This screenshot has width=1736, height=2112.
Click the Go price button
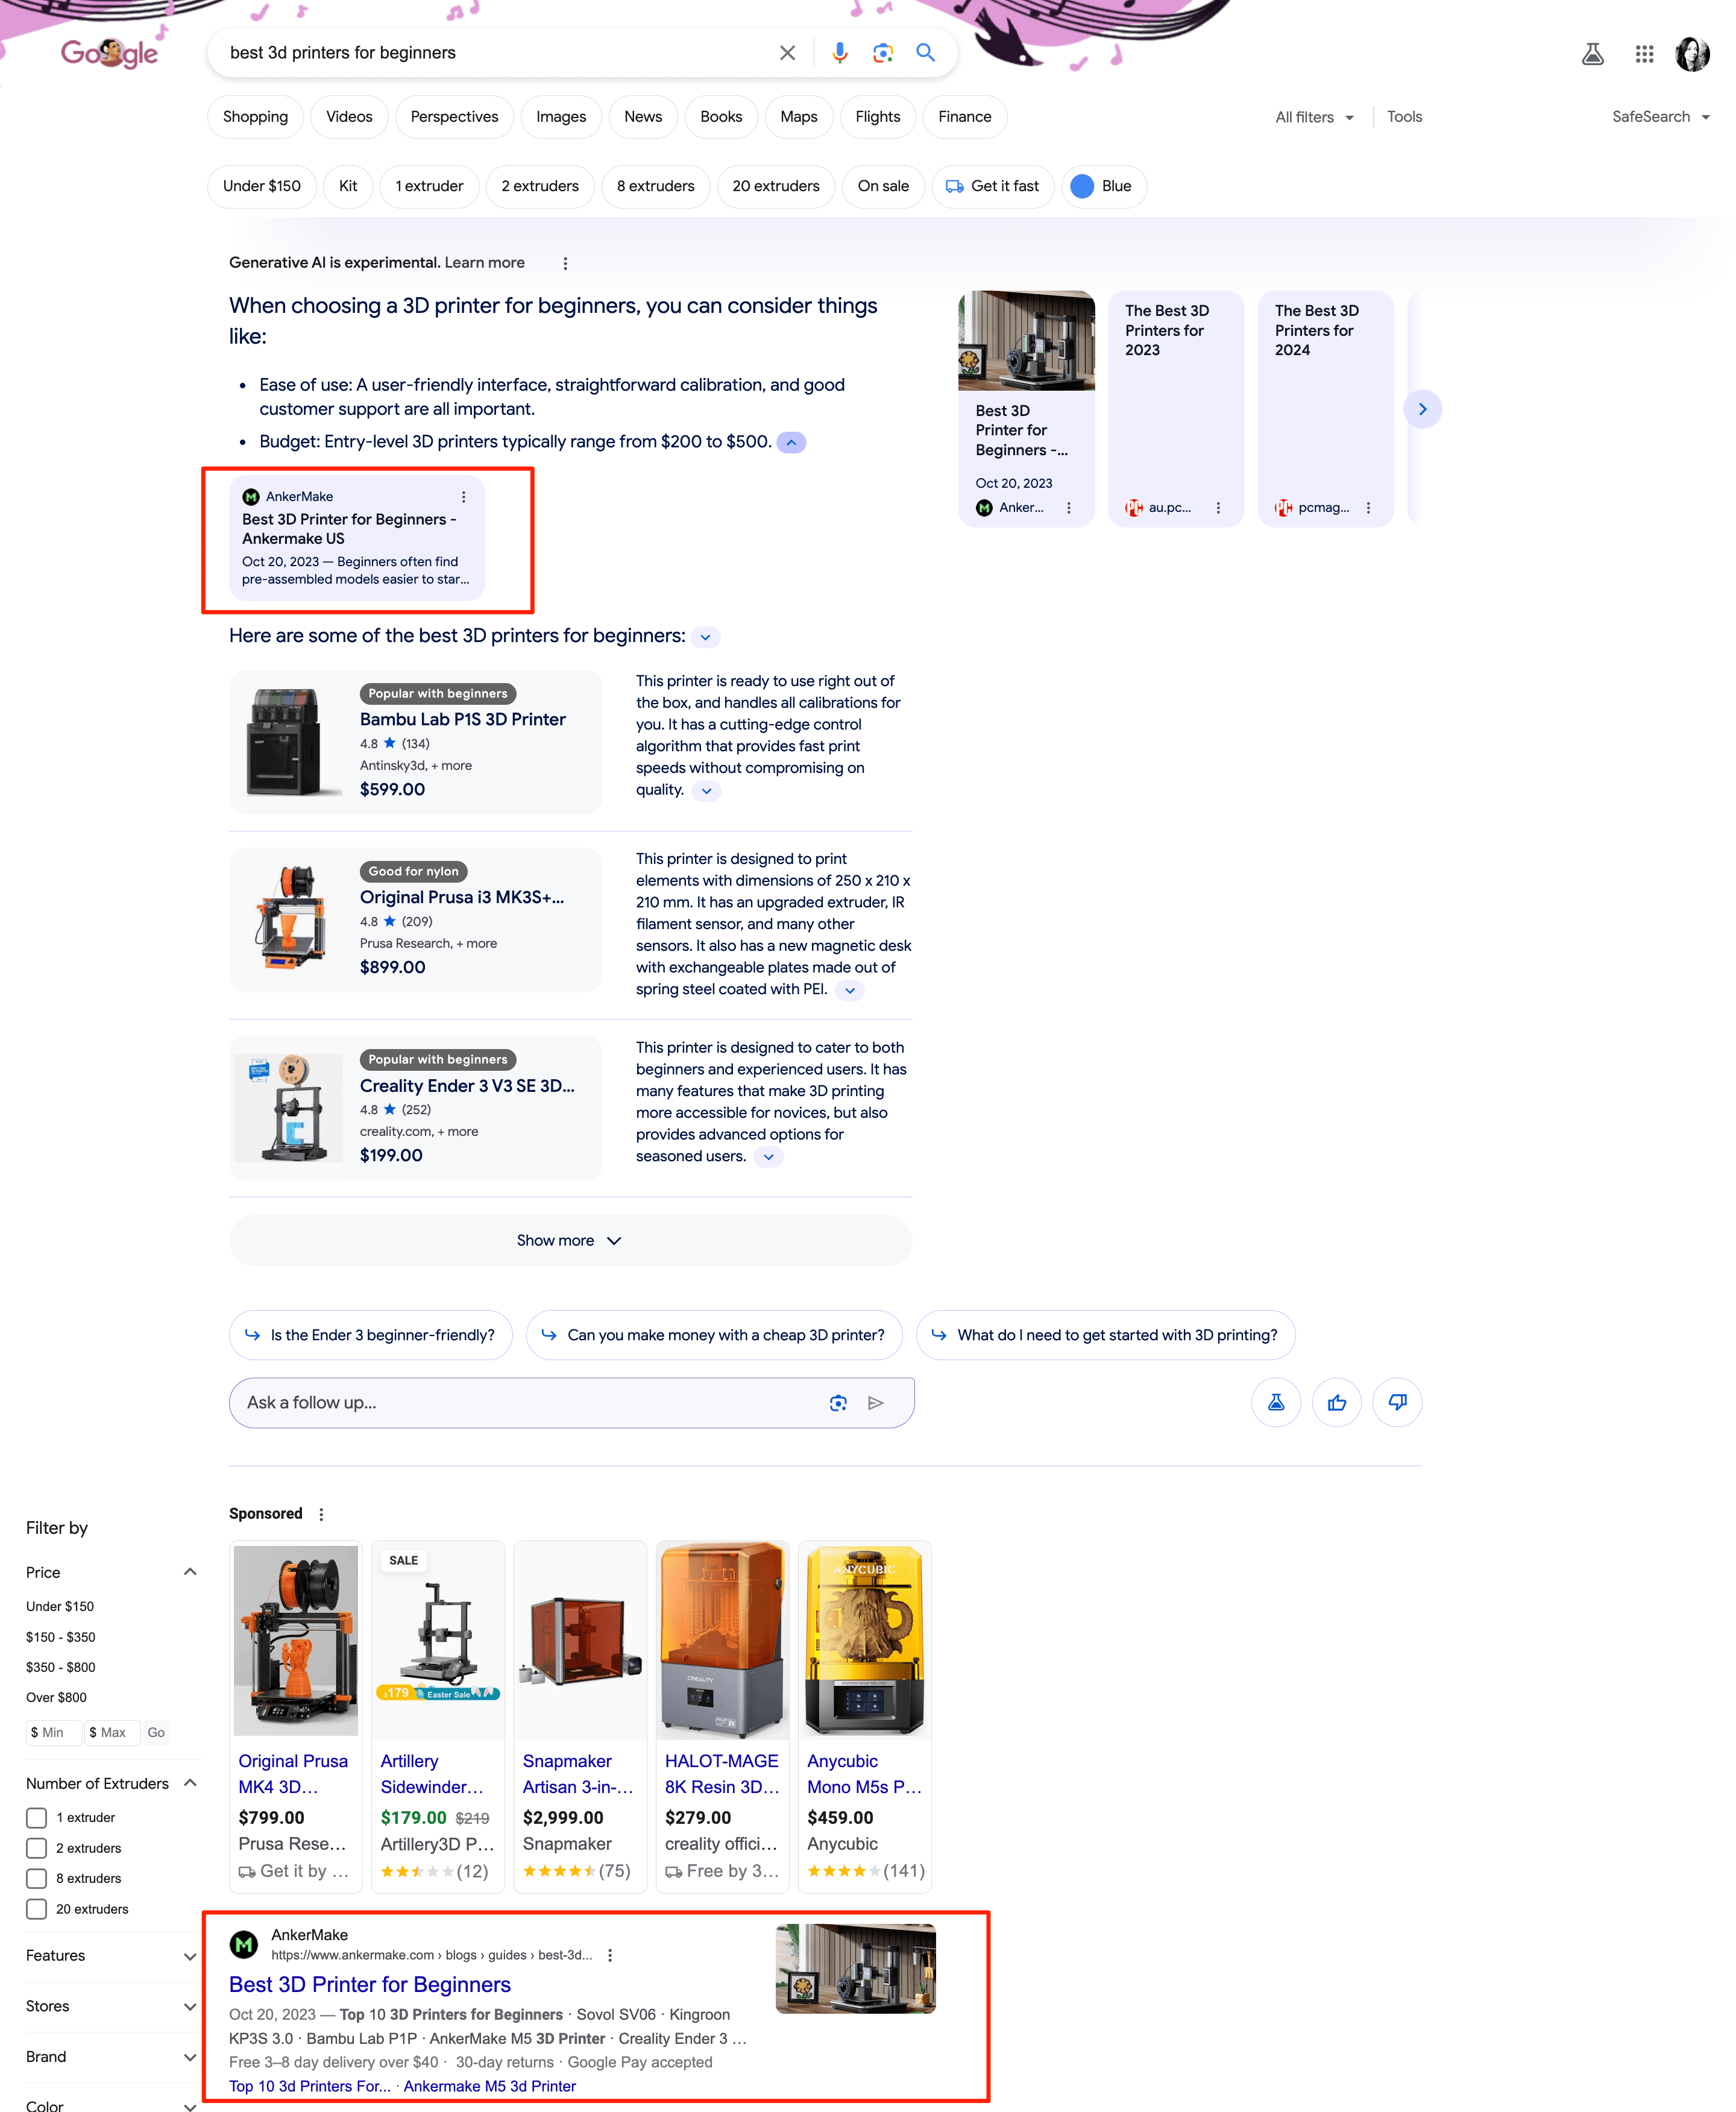click(x=156, y=1733)
